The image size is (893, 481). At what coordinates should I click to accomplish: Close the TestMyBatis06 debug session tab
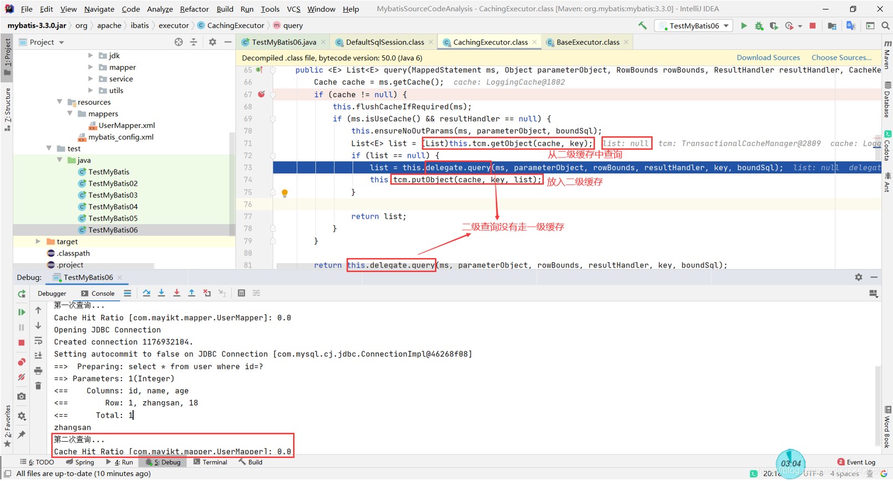click(x=120, y=278)
